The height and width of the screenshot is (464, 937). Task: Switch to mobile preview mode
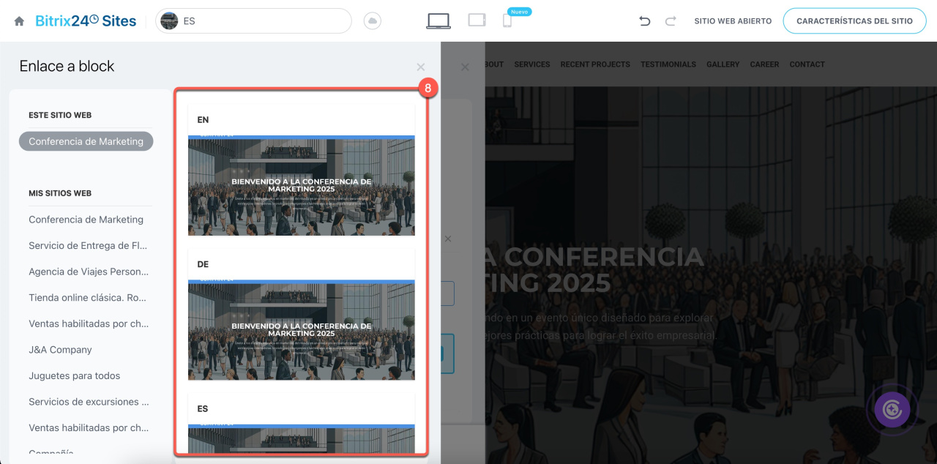507,21
